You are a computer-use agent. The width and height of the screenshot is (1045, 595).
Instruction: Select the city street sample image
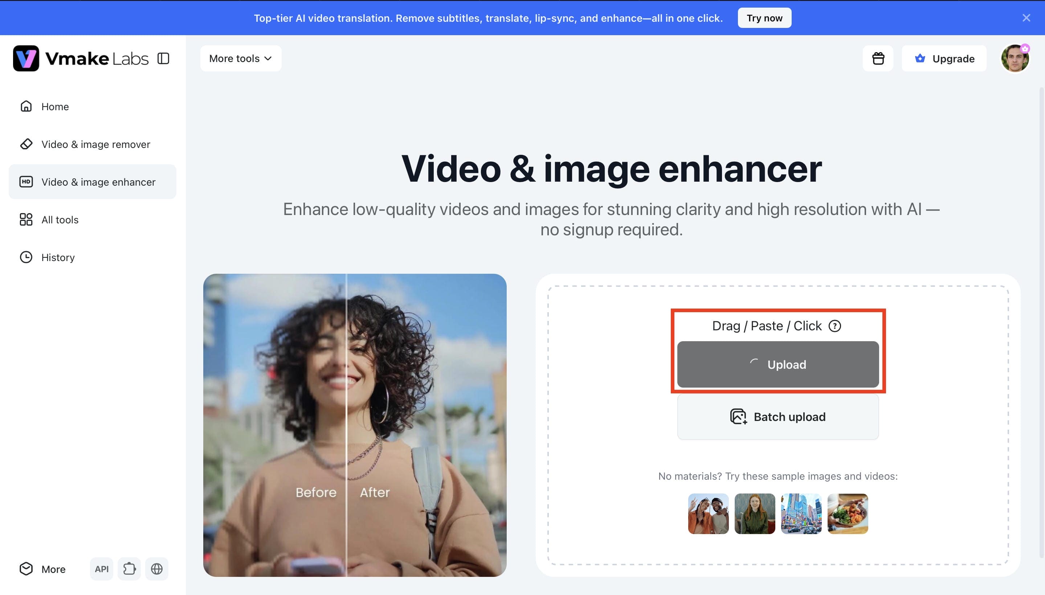pos(801,514)
